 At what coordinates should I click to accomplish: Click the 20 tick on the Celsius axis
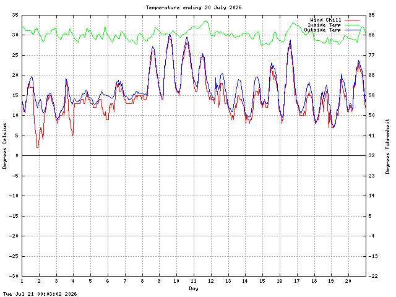point(15,75)
